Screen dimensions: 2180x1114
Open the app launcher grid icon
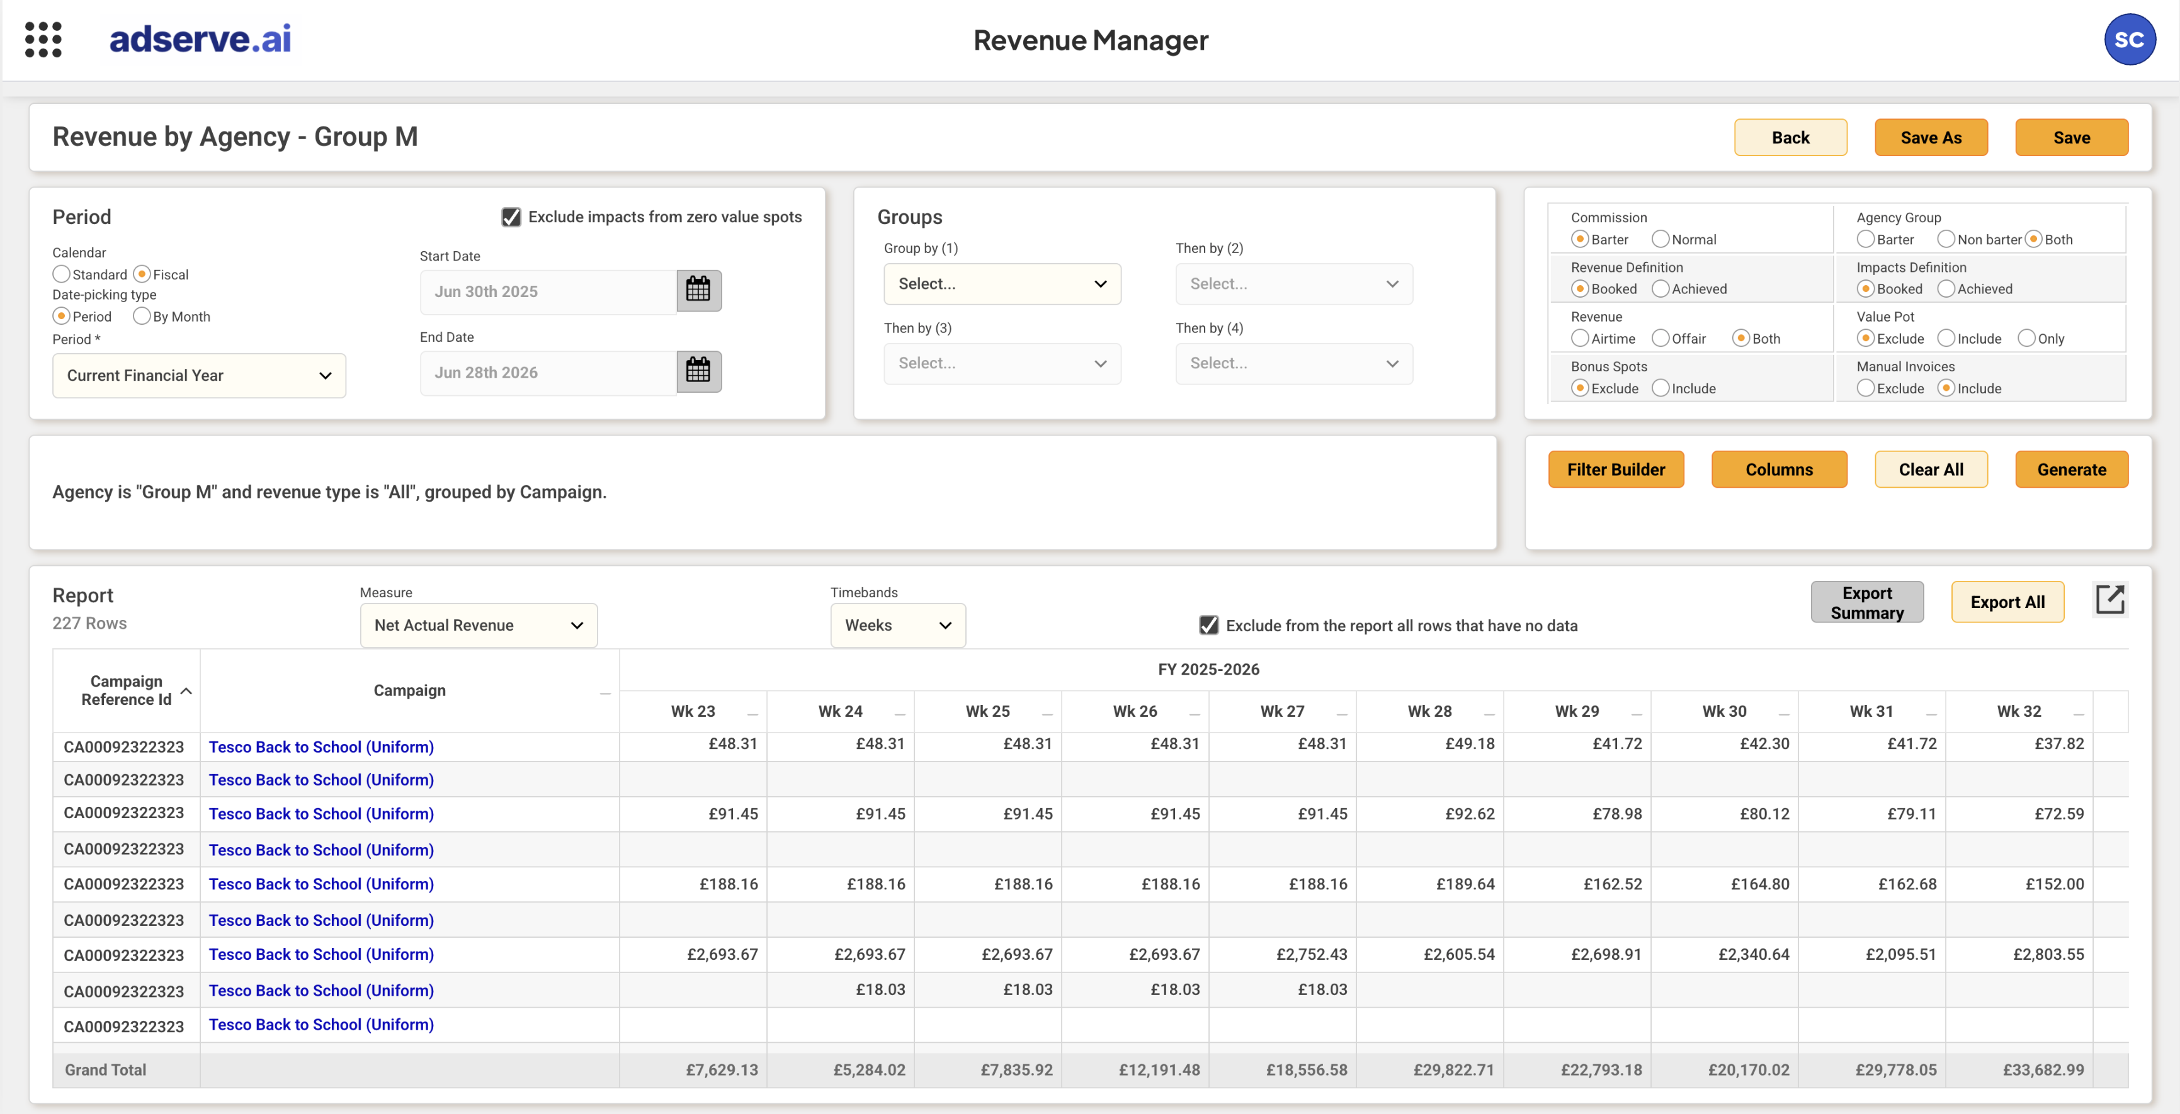(x=43, y=40)
